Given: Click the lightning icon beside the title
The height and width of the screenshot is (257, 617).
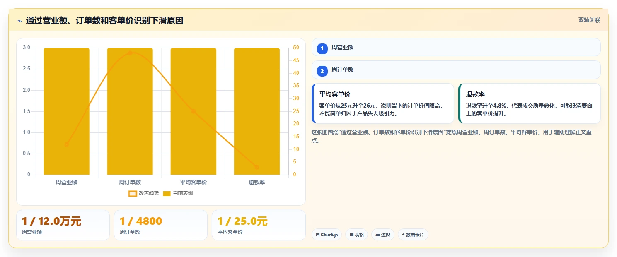Looking at the screenshot, I should pyautogui.click(x=19, y=21).
